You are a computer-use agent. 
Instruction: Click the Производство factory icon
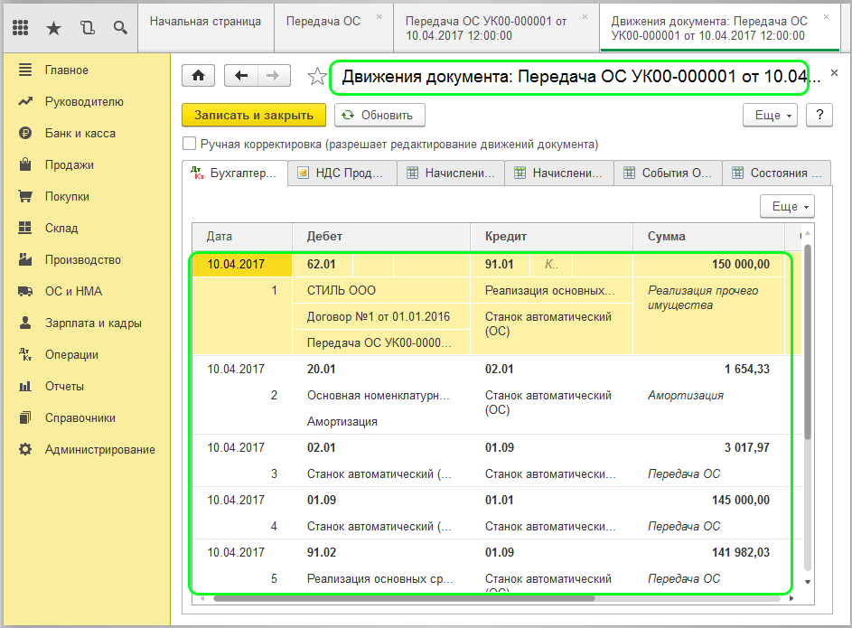[x=25, y=259]
